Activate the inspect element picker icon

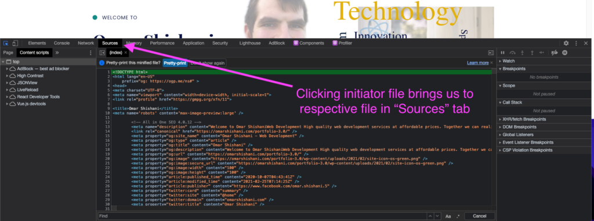coord(6,43)
